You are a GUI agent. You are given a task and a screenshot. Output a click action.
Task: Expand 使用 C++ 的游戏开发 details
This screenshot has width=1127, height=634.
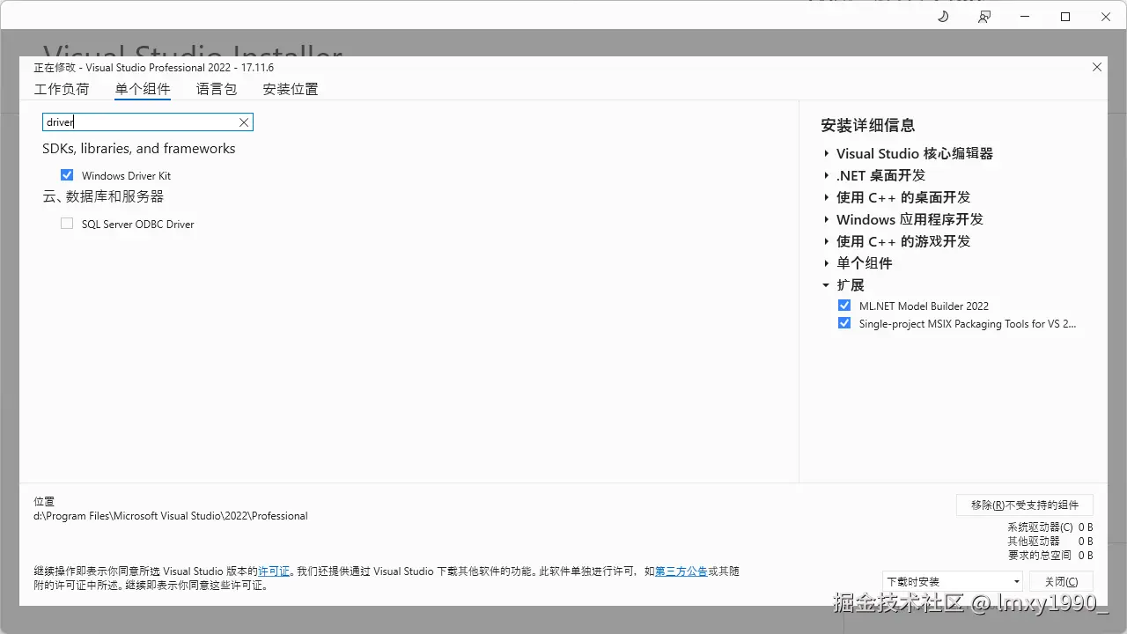(827, 241)
